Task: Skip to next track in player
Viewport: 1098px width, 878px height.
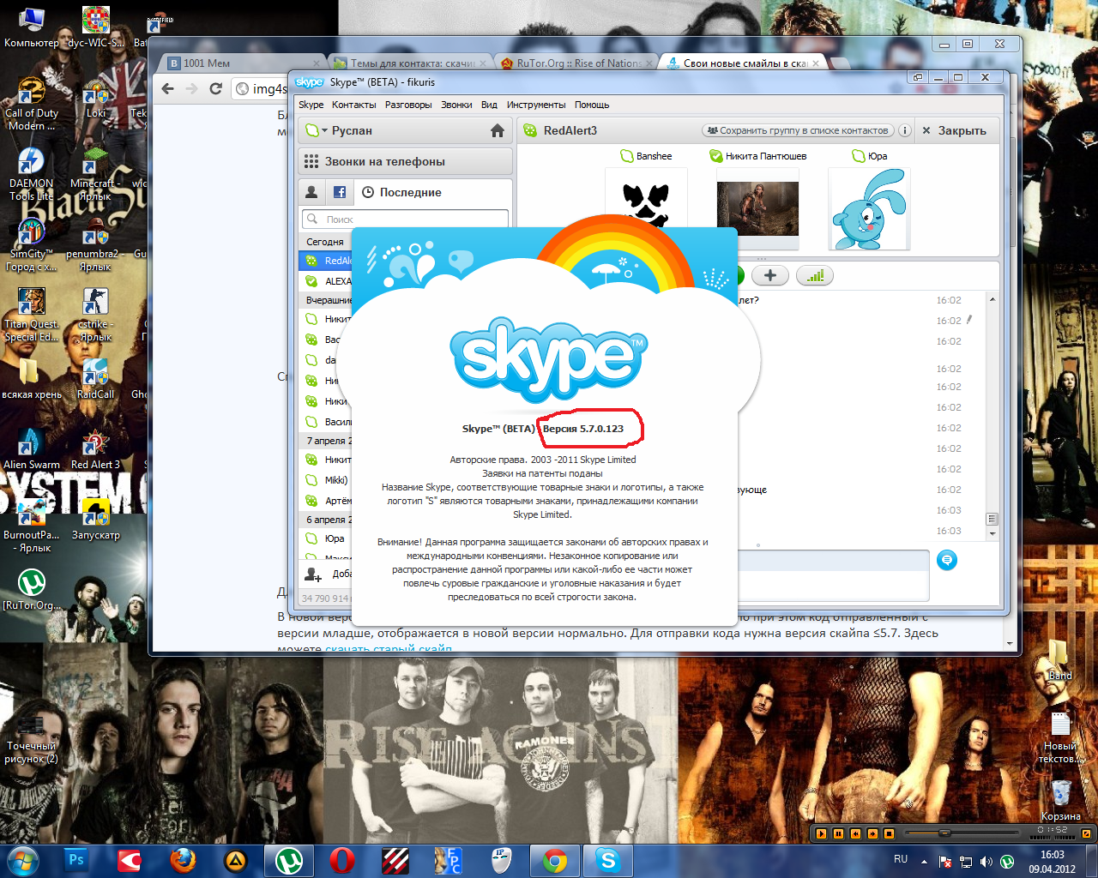Action: (x=872, y=833)
